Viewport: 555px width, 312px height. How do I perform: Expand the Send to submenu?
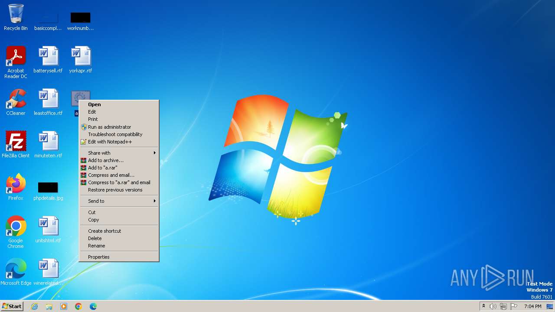click(x=119, y=201)
